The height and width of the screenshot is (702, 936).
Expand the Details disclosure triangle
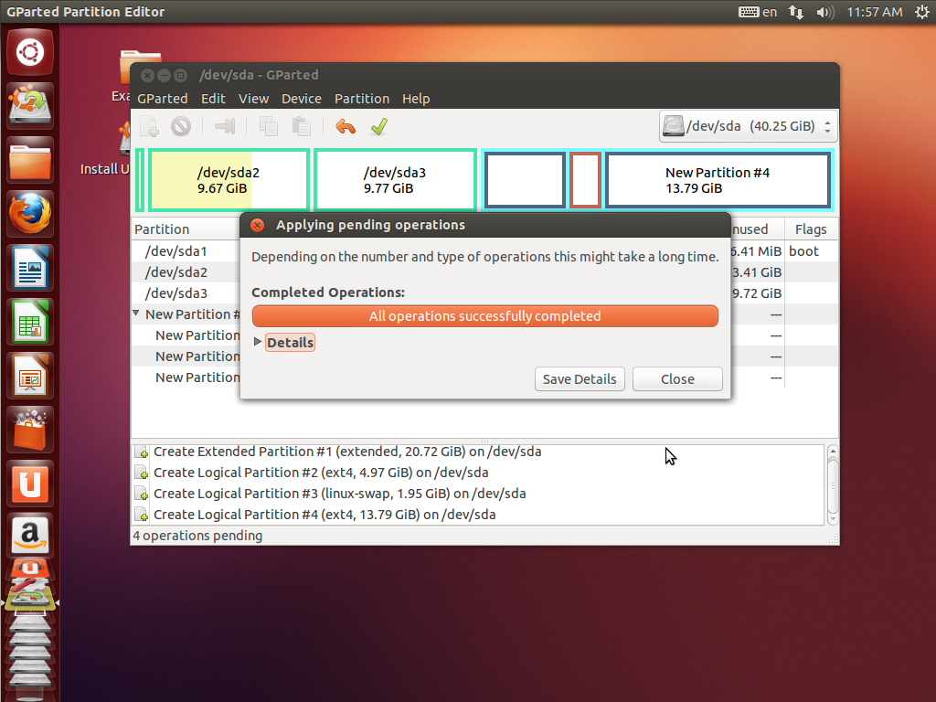click(258, 342)
